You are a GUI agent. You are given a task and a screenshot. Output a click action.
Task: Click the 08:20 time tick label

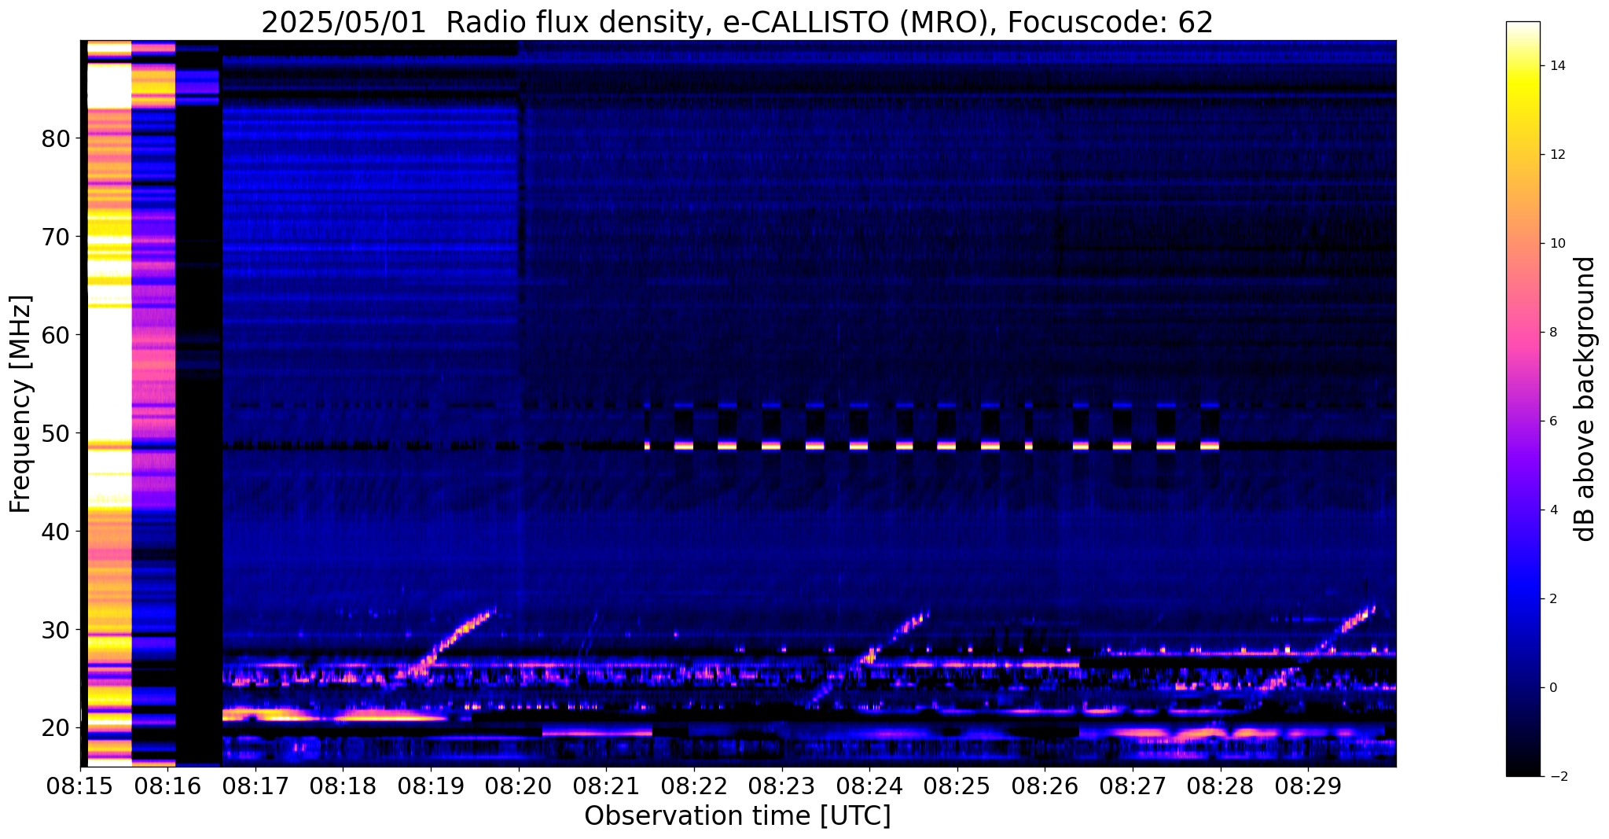pos(519,786)
